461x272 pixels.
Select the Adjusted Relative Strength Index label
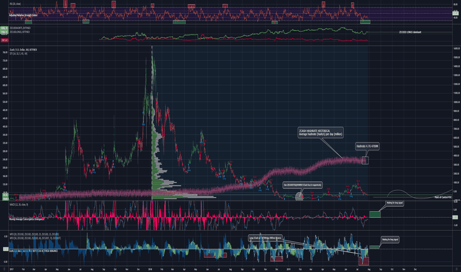tap(23, 15)
